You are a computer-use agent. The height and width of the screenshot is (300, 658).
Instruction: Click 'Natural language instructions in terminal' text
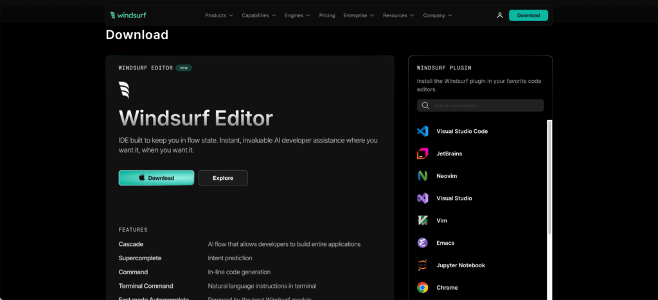(262, 286)
